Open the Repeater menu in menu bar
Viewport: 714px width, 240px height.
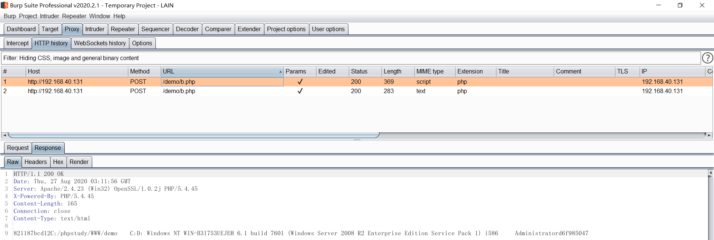tap(74, 16)
